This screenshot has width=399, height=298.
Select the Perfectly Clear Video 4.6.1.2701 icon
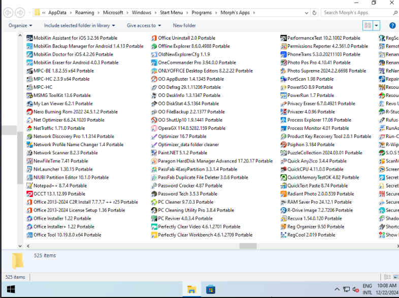[154, 226]
